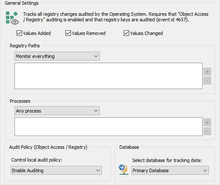Open the Primary Database selector
220x185 pixels.
170,171
